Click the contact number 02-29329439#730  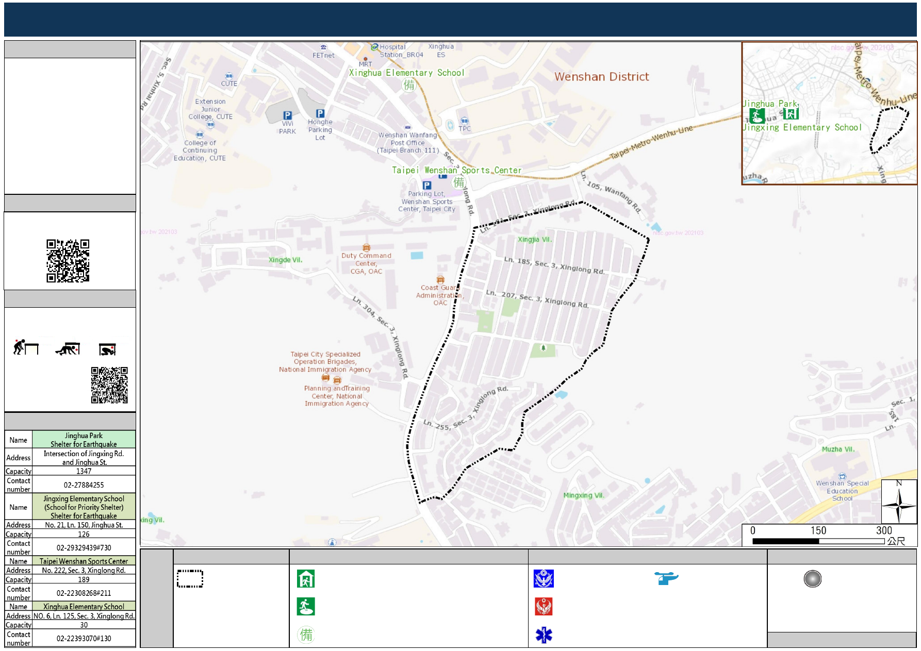coord(84,547)
